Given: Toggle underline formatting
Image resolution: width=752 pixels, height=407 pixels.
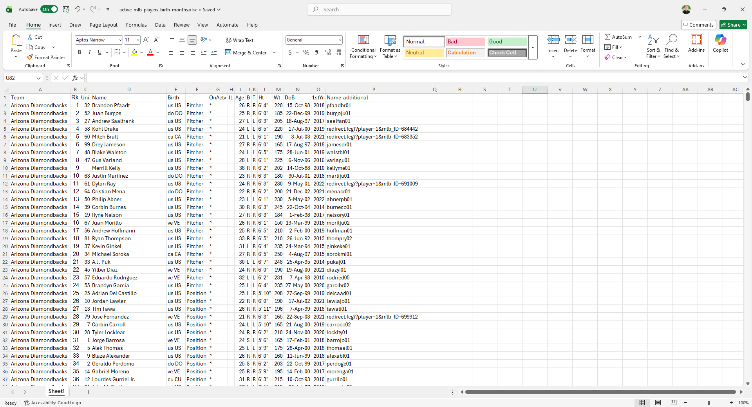Looking at the screenshot, I should point(99,52).
